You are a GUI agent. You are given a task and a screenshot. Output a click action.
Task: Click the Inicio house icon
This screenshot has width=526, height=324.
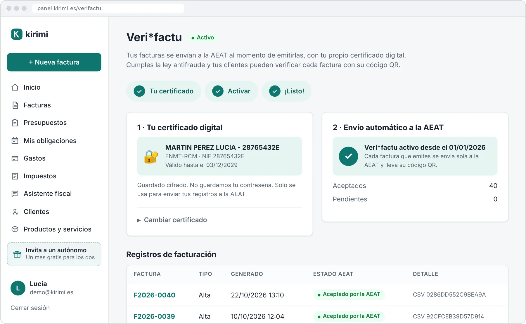[15, 87]
